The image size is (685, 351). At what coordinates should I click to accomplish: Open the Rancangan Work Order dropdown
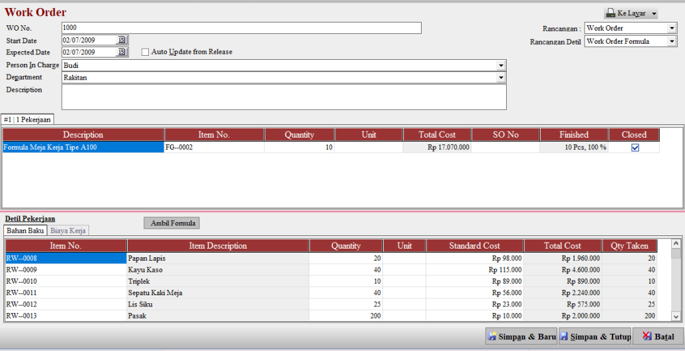tap(672, 29)
